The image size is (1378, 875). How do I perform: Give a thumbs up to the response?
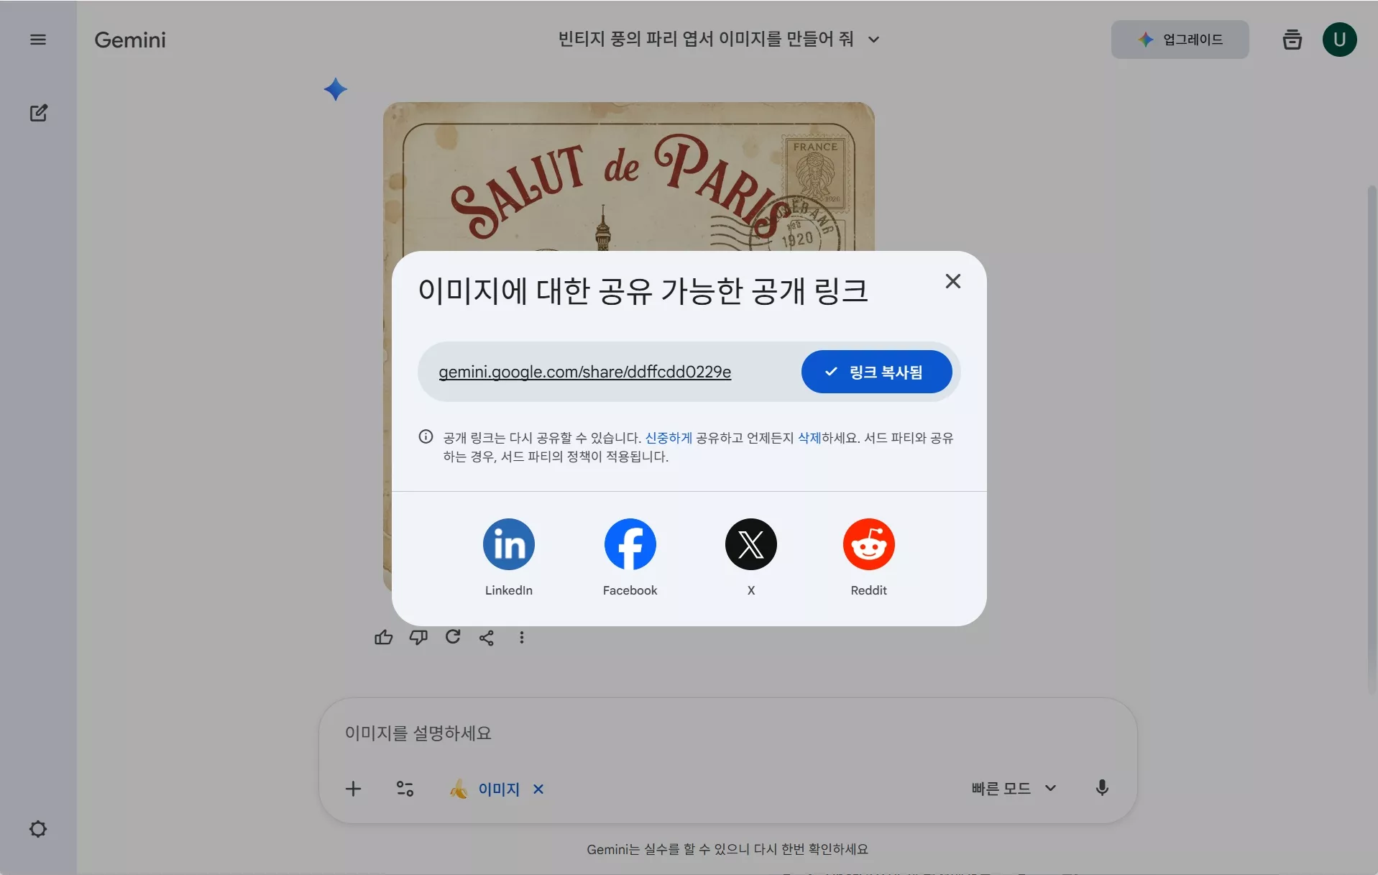[x=384, y=638]
